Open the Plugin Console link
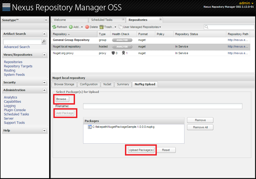Image resolution: width=256 pixels, height=179 pixels. click(x=15, y=110)
